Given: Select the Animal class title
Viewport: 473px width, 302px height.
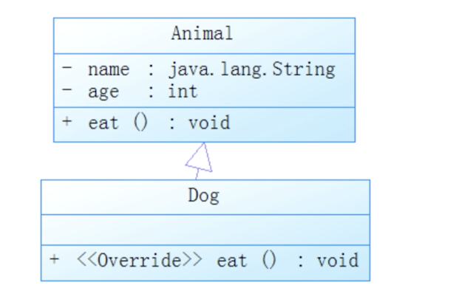Looking at the screenshot, I should pyautogui.click(x=202, y=33).
